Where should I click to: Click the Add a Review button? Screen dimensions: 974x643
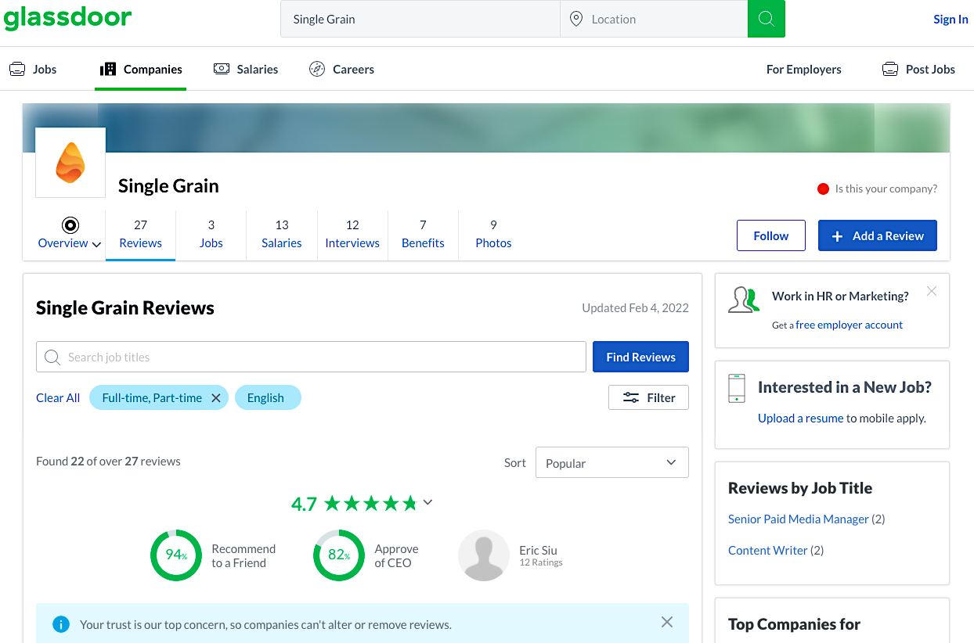877,235
